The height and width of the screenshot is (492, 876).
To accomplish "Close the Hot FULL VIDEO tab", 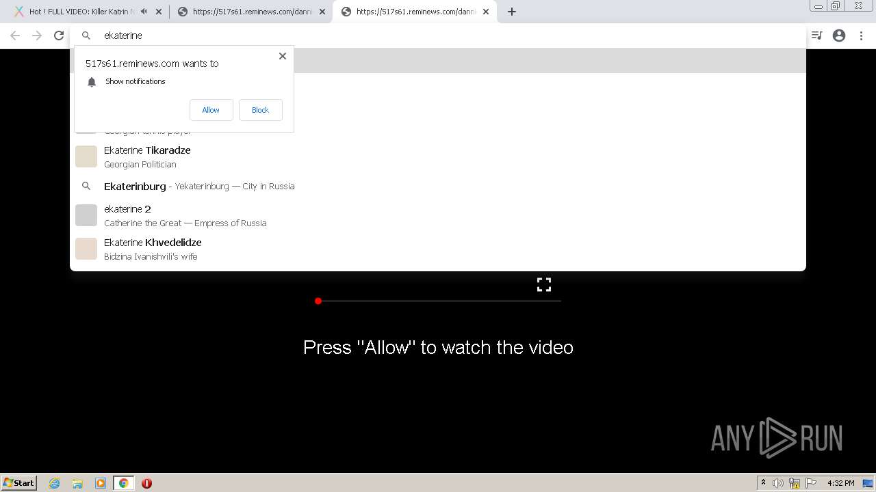I will tap(159, 12).
